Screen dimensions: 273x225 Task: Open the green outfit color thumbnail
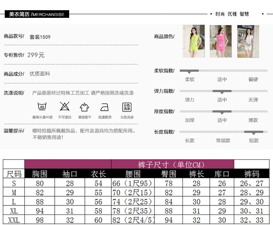click(194, 41)
